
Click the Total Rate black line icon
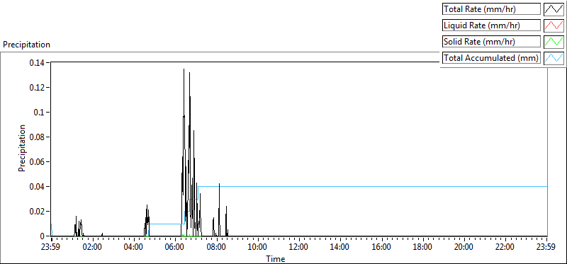554,9
